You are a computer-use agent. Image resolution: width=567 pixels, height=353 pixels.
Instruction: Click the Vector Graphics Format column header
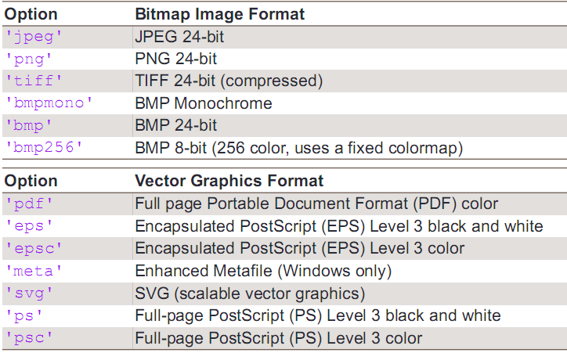(x=229, y=182)
